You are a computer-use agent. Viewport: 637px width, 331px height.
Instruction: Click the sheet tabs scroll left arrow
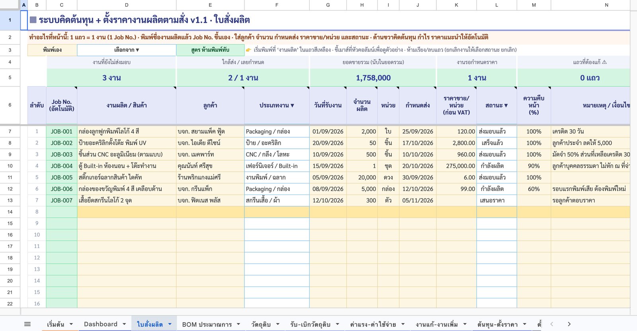tap(552, 324)
